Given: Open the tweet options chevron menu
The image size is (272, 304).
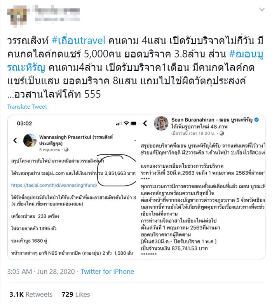Looking at the screenshot, I should coord(262,9).
